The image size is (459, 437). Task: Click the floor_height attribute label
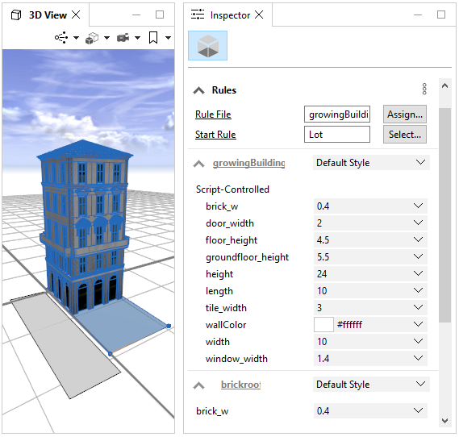tap(232, 240)
